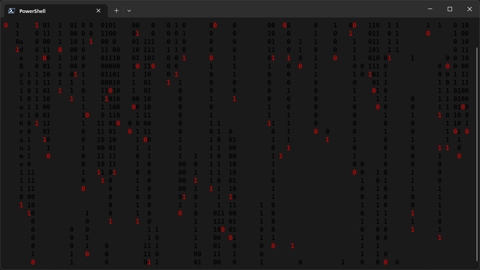
Task: Minimize the terminal window
Action: (x=430, y=9)
